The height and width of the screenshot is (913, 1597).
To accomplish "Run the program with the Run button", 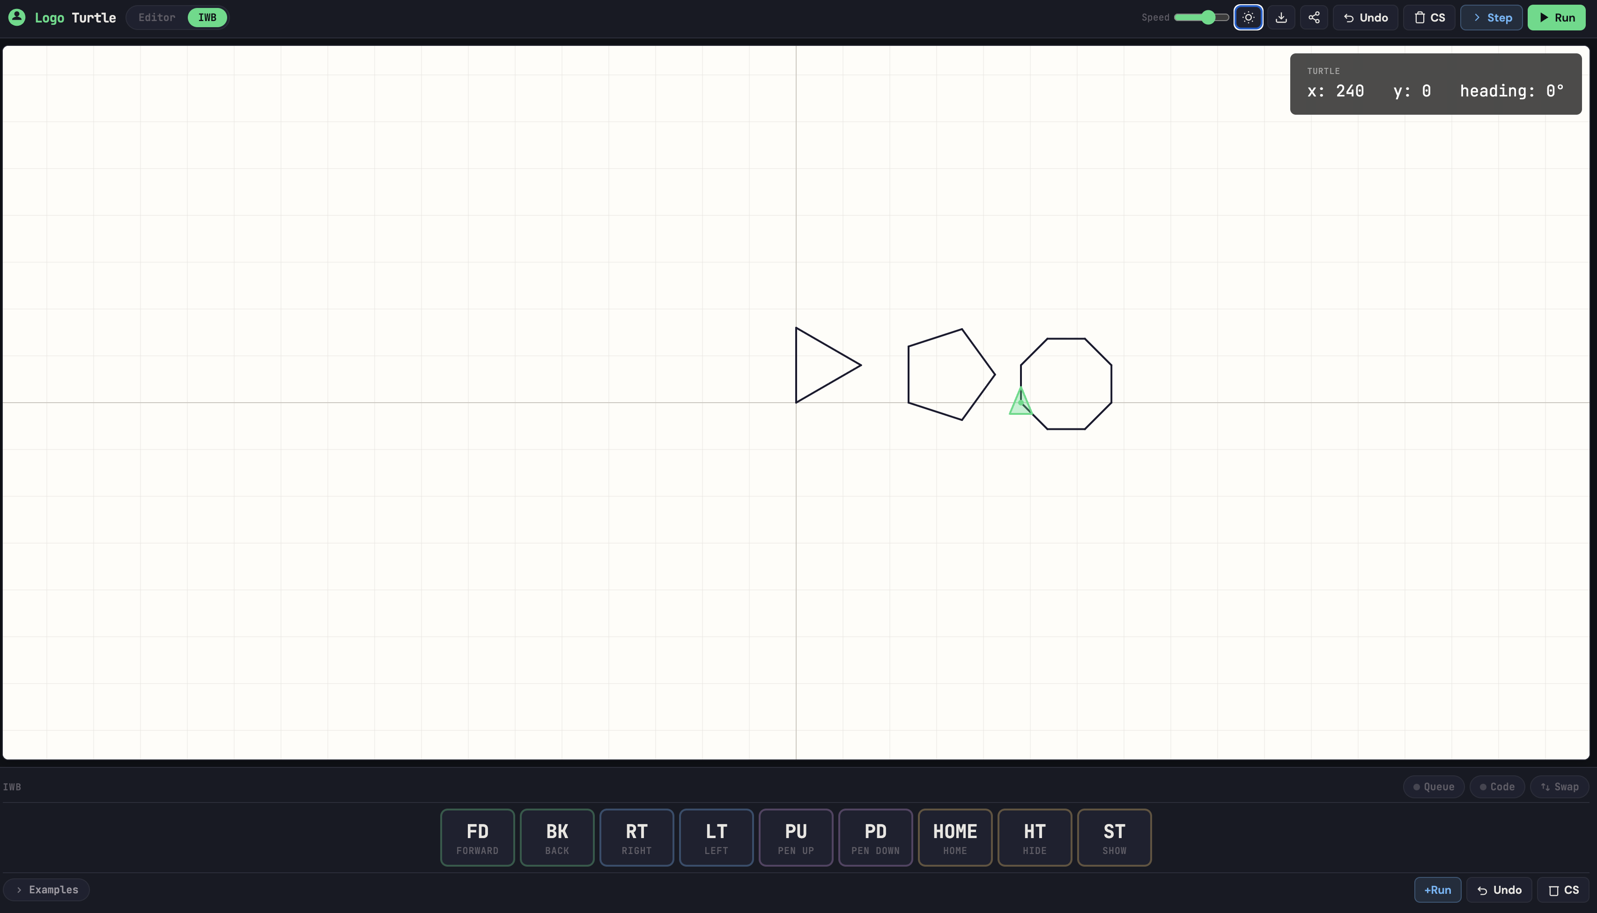I will [x=1556, y=17].
